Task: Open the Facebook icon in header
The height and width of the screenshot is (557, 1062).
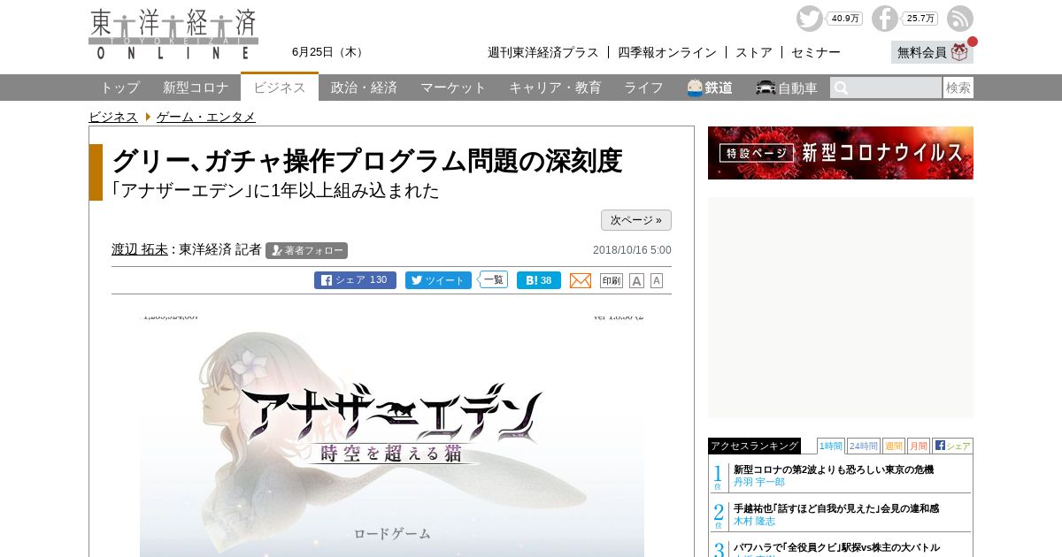Action: click(x=884, y=19)
